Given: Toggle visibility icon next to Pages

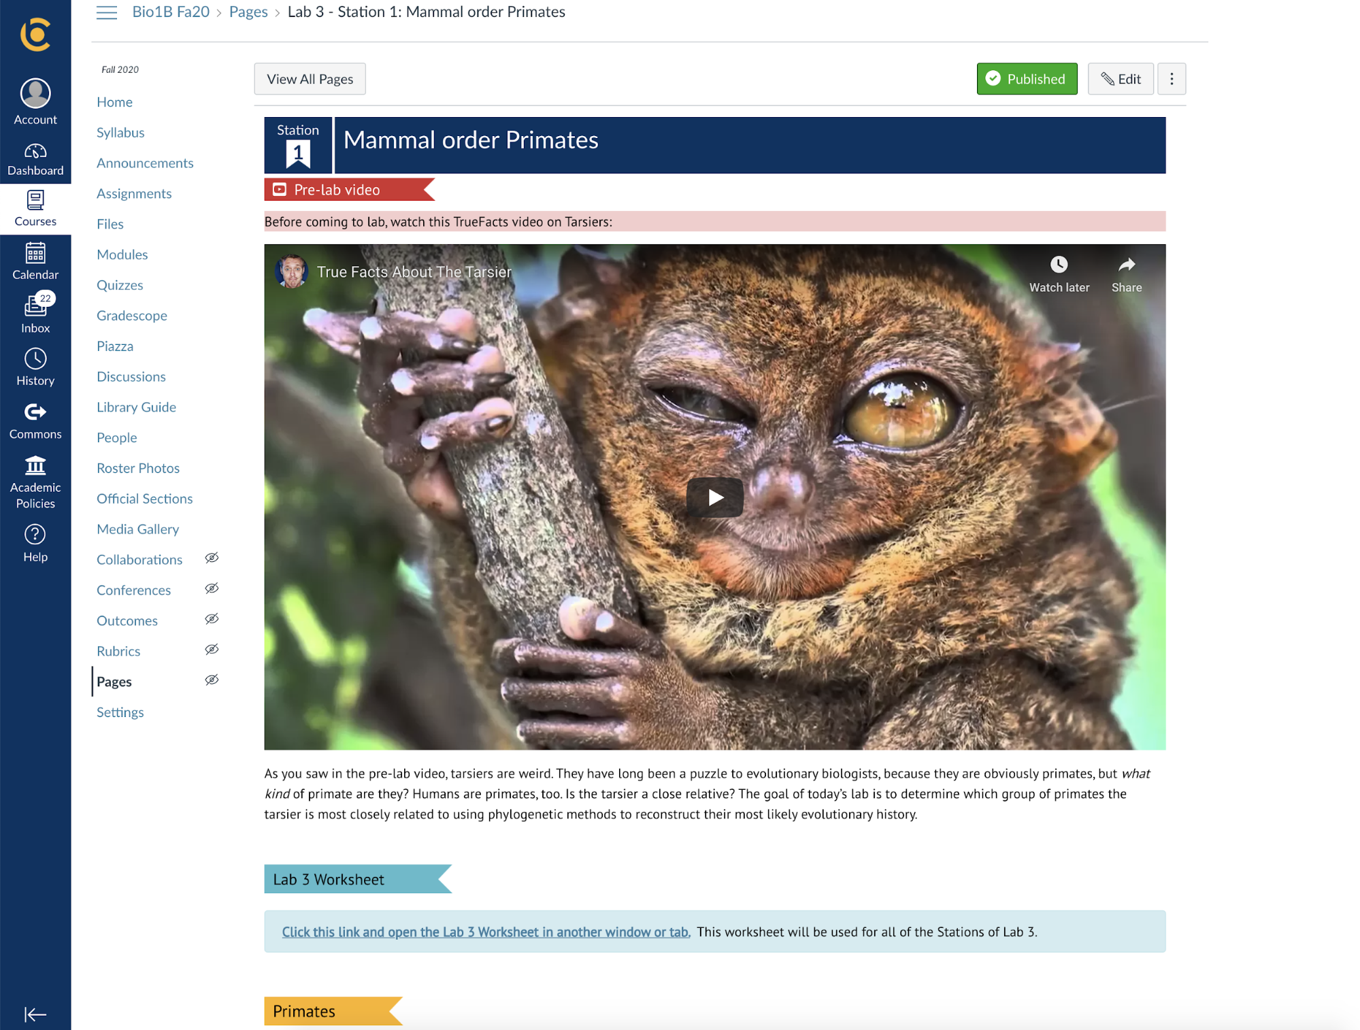Looking at the screenshot, I should click(212, 680).
